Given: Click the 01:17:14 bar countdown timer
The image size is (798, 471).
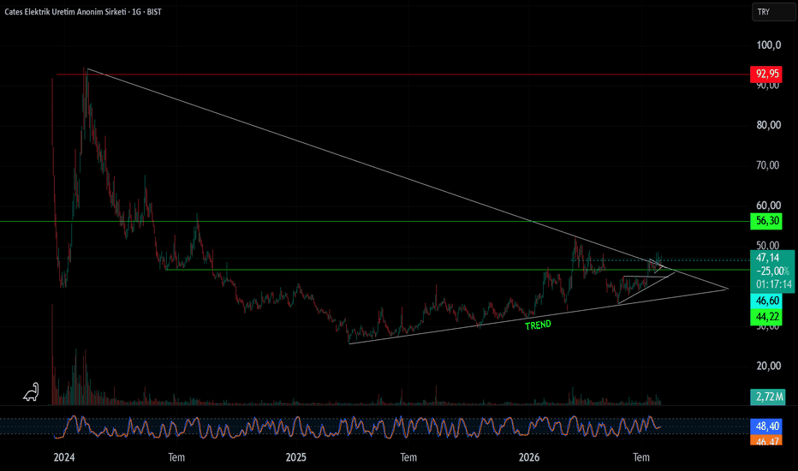Looking at the screenshot, I should [x=773, y=284].
